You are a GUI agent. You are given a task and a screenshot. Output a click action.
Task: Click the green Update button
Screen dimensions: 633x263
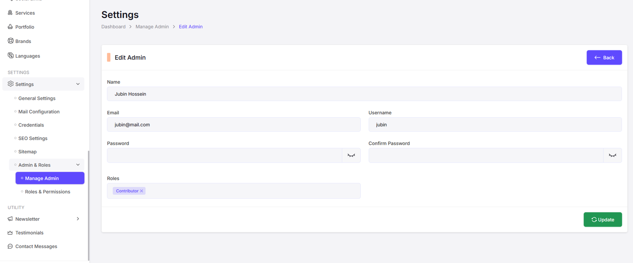click(x=602, y=220)
